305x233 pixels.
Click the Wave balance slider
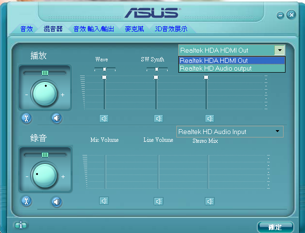105,69
